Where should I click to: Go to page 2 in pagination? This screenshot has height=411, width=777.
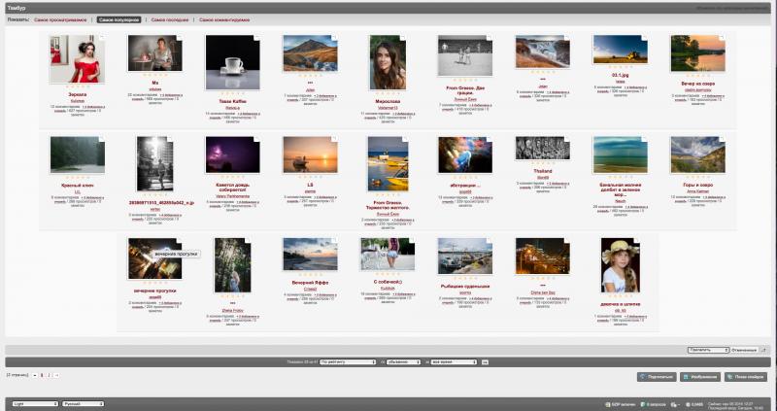tap(49, 375)
